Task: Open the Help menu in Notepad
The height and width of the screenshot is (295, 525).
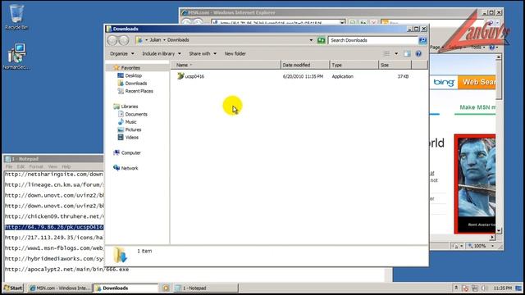Action: click(x=66, y=166)
